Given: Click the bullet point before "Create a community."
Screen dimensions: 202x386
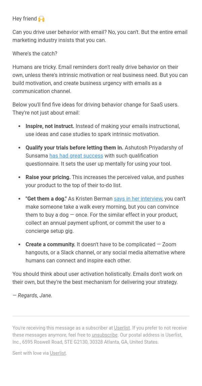Looking at the screenshot, I should pos(20,245).
